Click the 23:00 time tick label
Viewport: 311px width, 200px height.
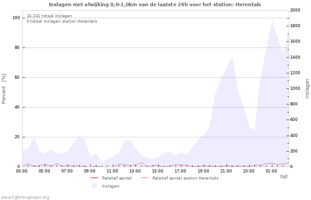(249, 171)
